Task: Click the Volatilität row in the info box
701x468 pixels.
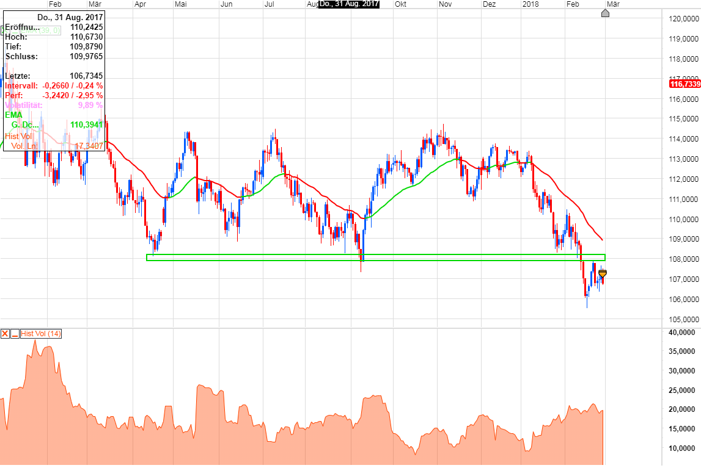Action: pyautogui.click(x=54, y=105)
